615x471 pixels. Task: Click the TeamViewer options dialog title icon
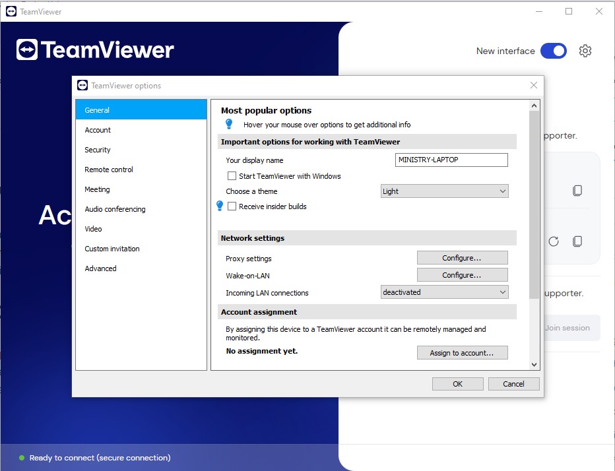82,85
